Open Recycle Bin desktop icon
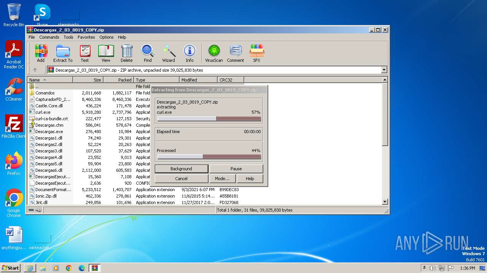Screen dimensions: 487x273 [x=14, y=15]
